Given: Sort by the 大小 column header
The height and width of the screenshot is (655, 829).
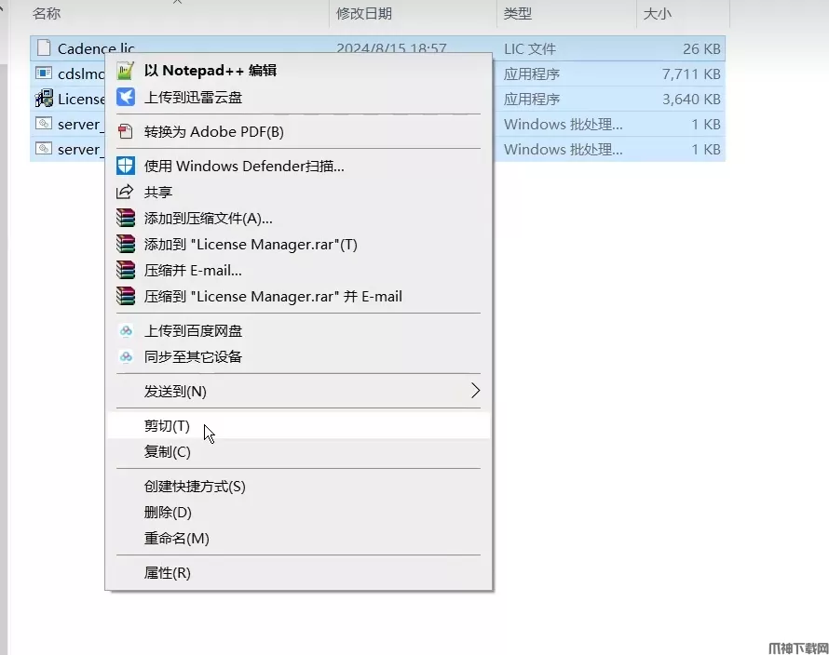Looking at the screenshot, I should click(658, 13).
